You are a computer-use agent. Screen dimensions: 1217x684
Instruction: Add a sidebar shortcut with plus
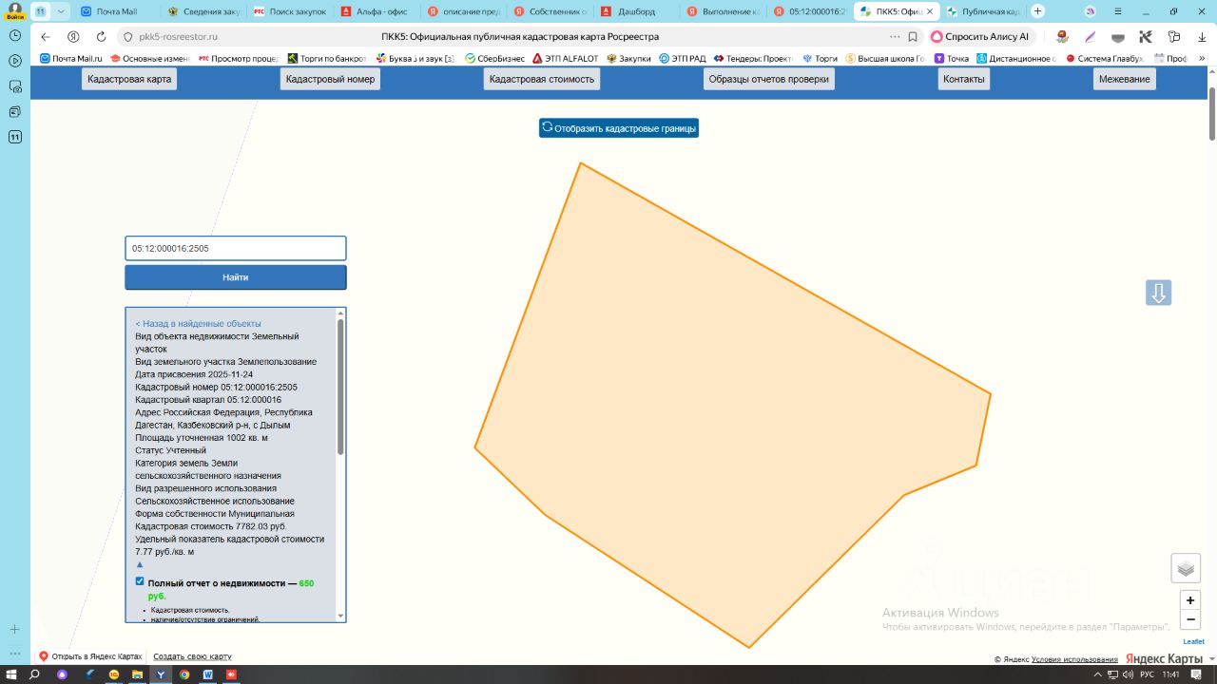(15, 629)
